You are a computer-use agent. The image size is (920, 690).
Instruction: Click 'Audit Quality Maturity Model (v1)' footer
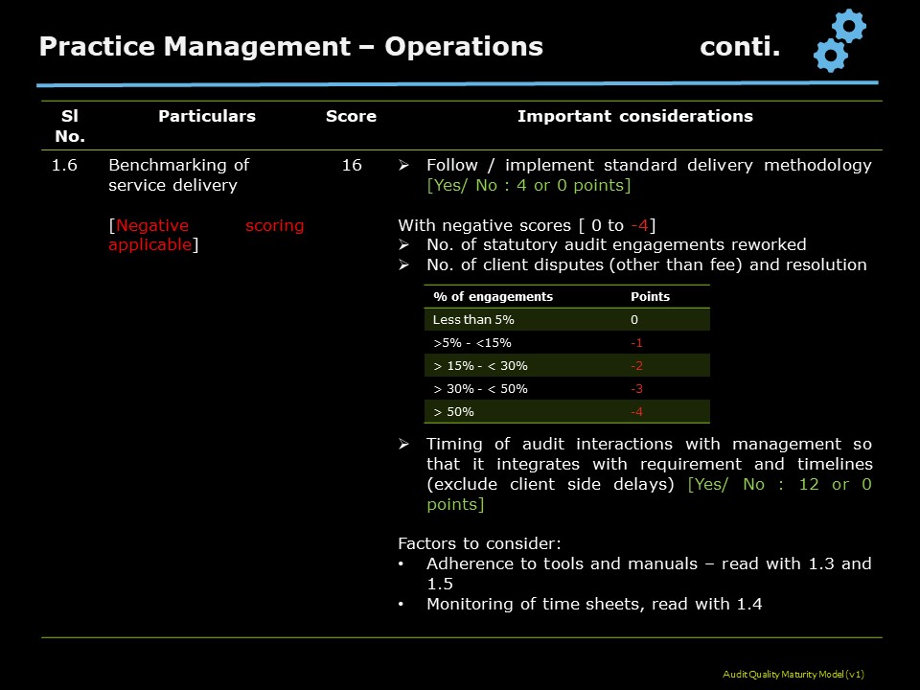[793, 674]
